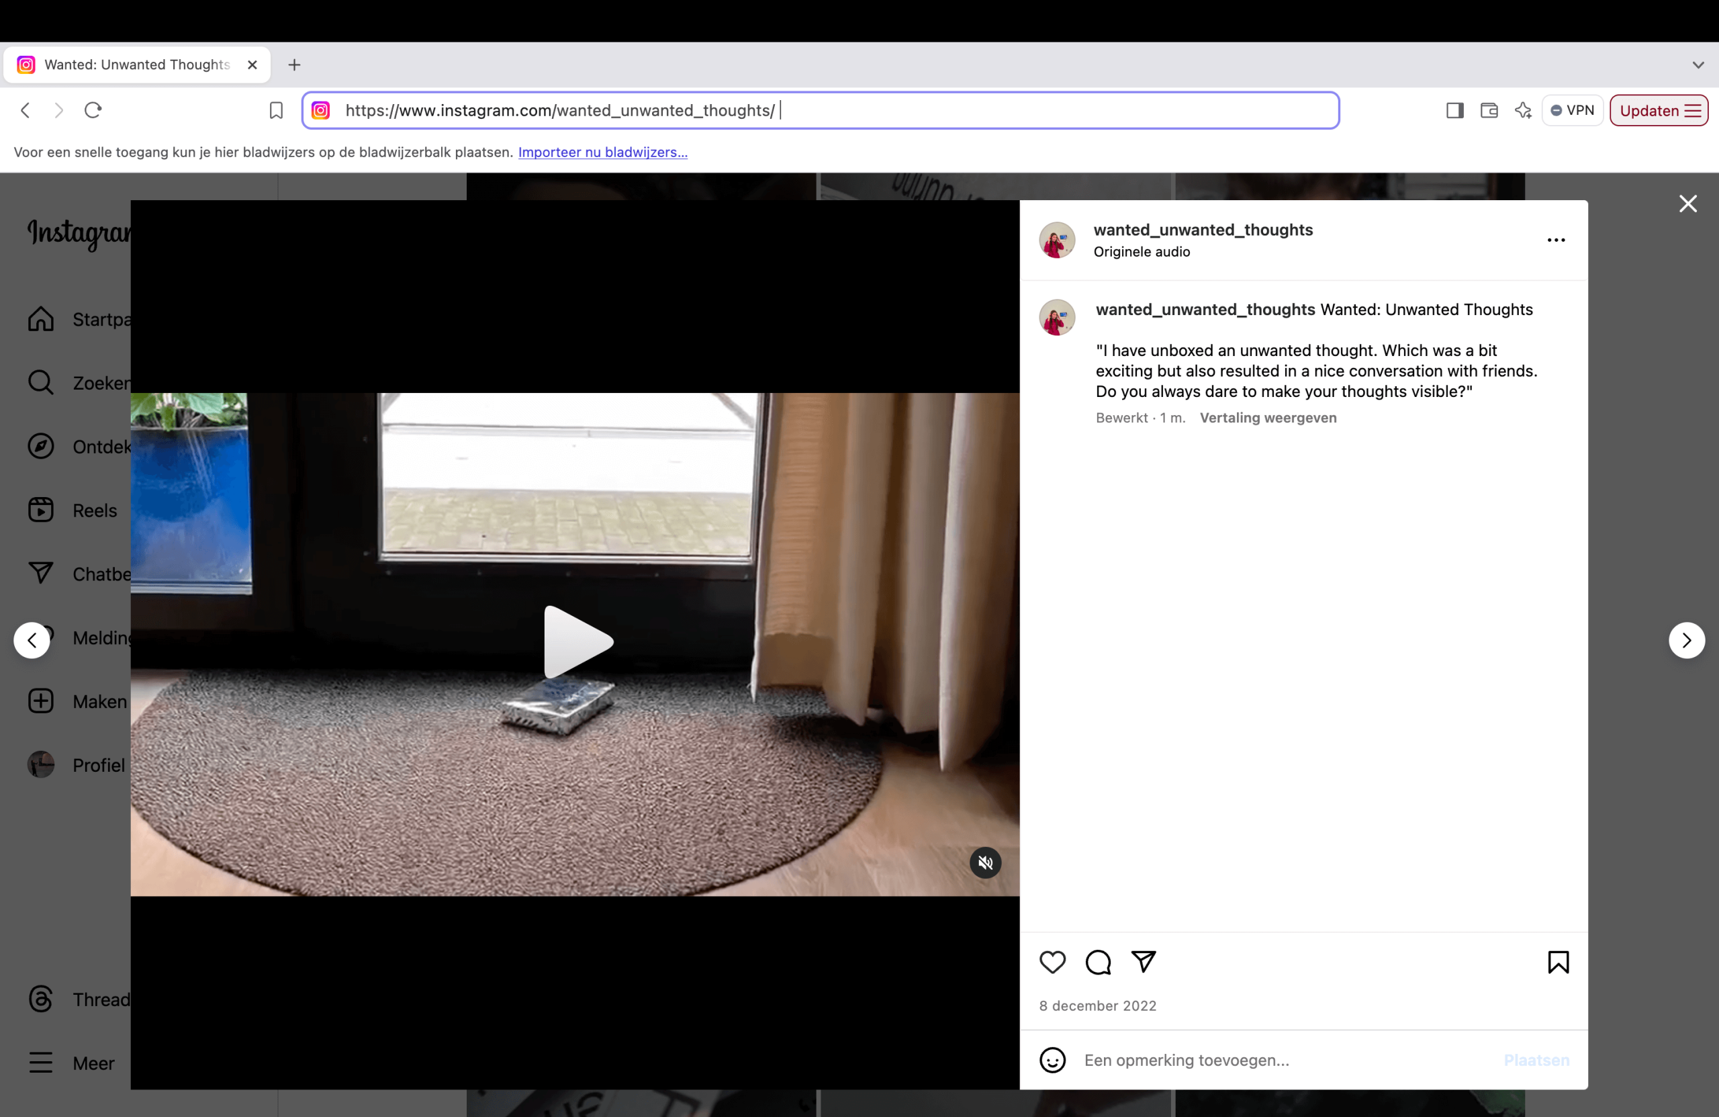Image resolution: width=1719 pixels, height=1117 pixels.
Task: Open the caption username wanted_unwanted_thoughts
Action: pyautogui.click(x=1205, y=309)
